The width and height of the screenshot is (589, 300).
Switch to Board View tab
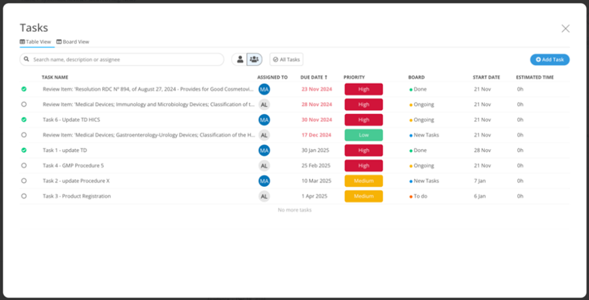[73, 42]
